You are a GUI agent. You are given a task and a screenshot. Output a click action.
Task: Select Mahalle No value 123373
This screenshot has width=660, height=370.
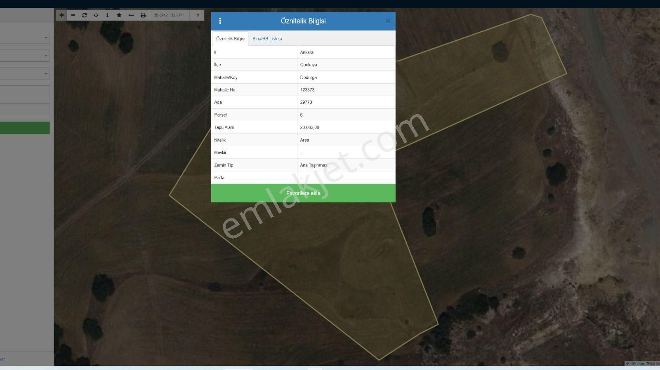[x=307, y=90]
